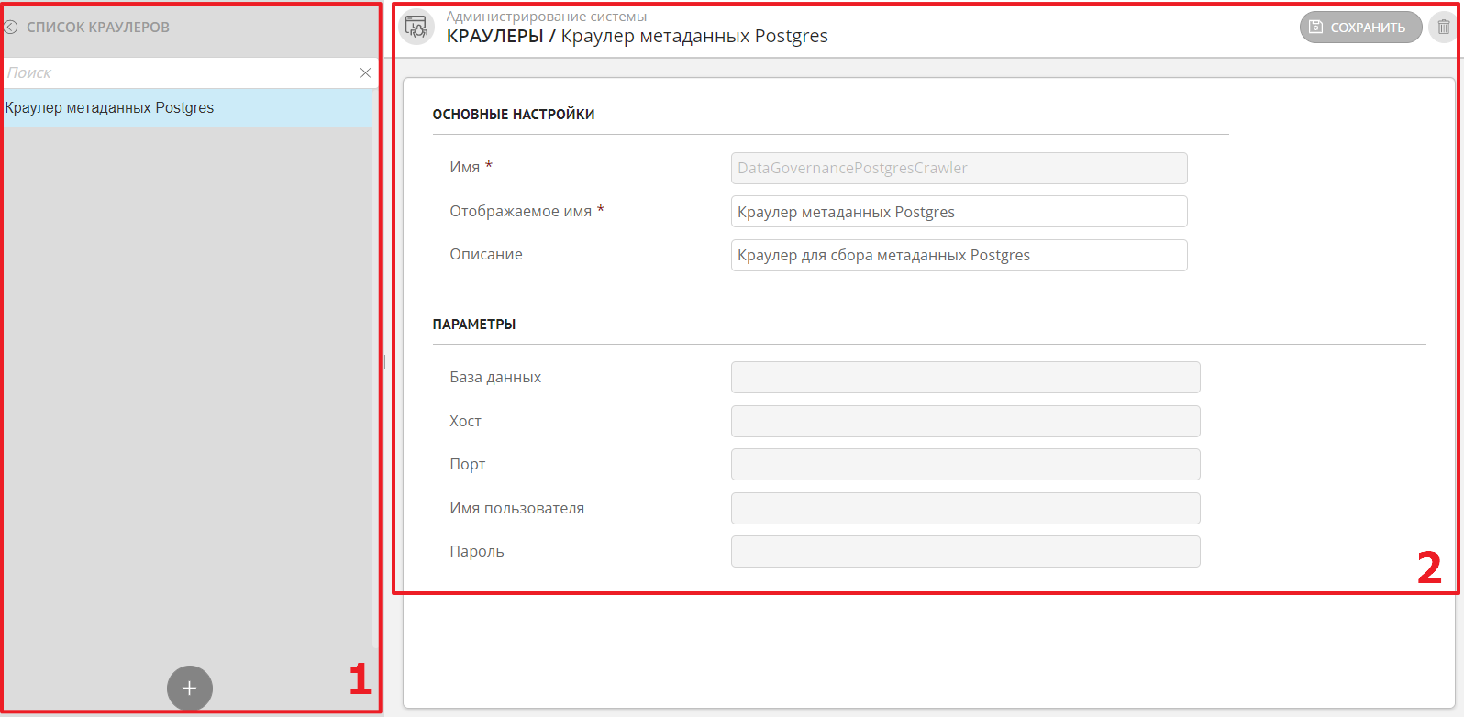Click the Хост field
Viewport: 1464px width, 717px height.
tap(965, 422)
